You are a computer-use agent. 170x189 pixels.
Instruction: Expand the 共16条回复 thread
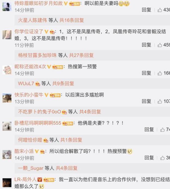(72, 20)
